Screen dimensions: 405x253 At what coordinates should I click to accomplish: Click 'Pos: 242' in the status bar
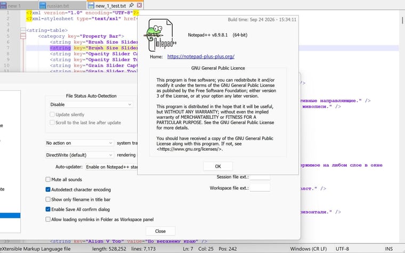click(x=228, y=249)
